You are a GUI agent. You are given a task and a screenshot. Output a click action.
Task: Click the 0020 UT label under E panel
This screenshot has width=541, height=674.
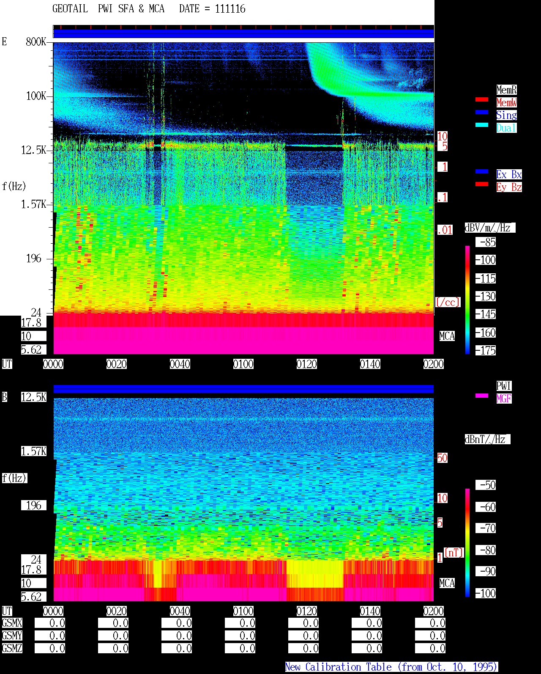117,364
